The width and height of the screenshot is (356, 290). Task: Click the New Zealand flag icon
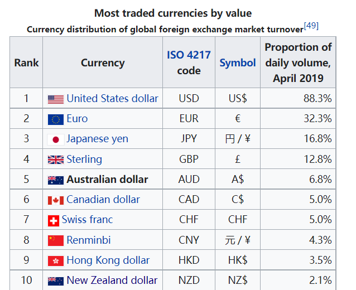coord(56,281)
